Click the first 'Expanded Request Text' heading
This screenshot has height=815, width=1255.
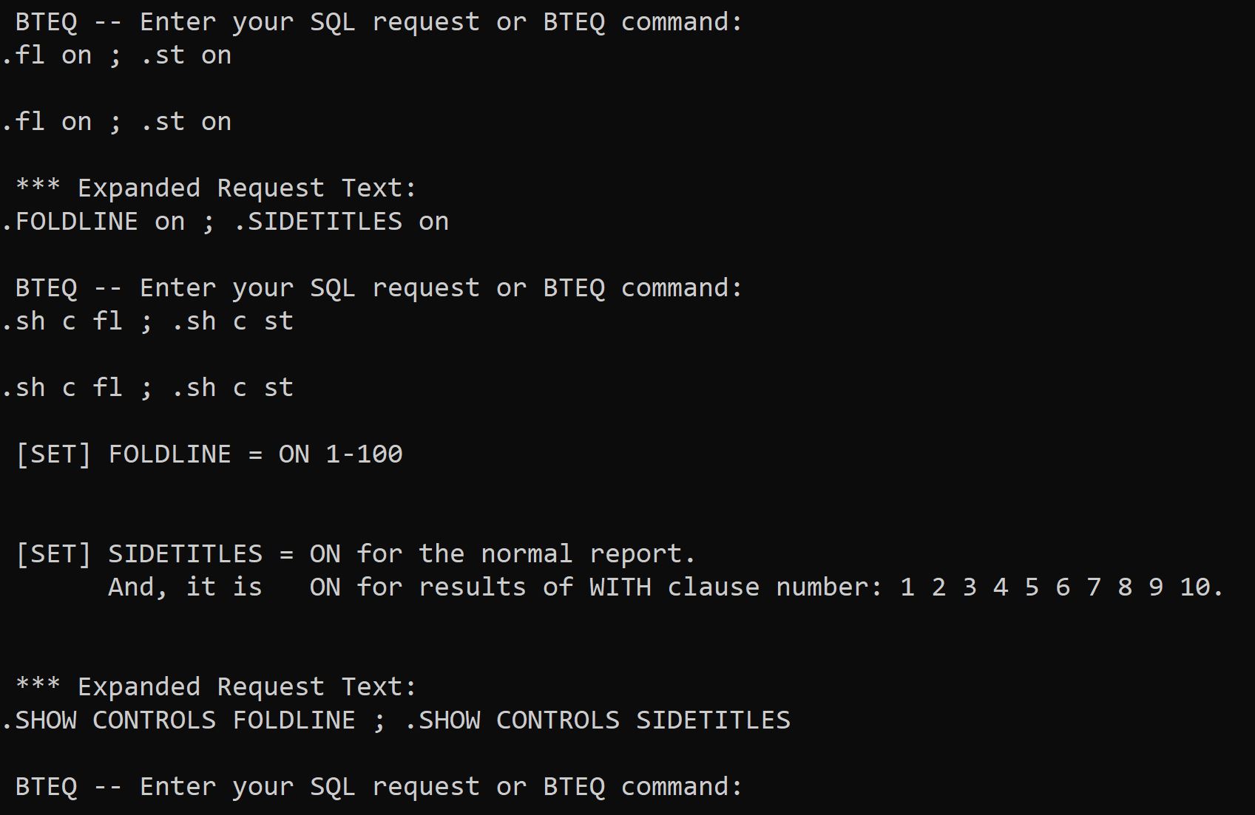point(216,188)
